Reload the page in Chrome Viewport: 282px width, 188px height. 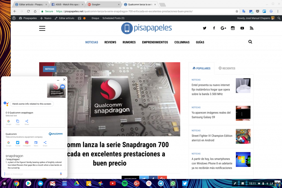coord(28,11)
